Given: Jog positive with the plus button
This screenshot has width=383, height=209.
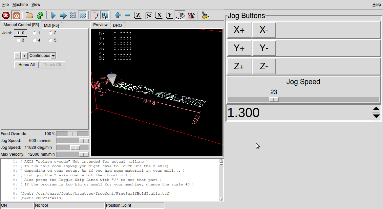Looking at the screenshot, I should [24, 56].
